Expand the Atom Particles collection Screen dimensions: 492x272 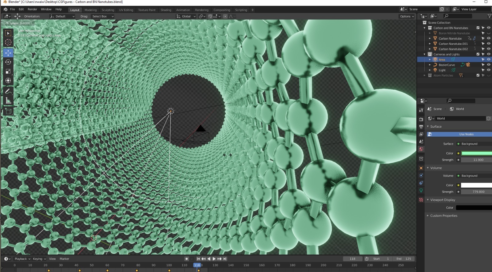click(x=425, y=75)
